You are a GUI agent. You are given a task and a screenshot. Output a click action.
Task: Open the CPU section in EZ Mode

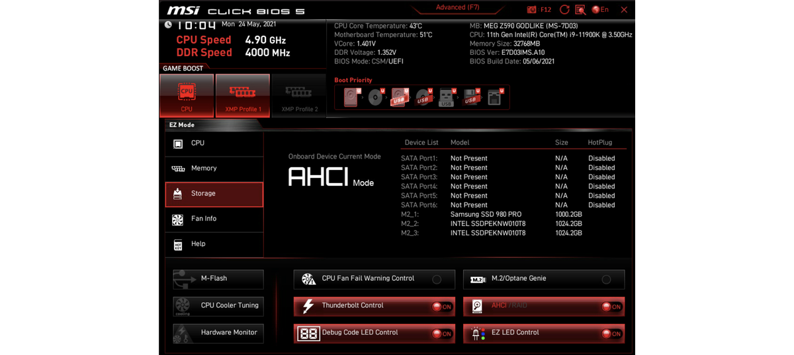pyautogui.click(x=214, y=143)
